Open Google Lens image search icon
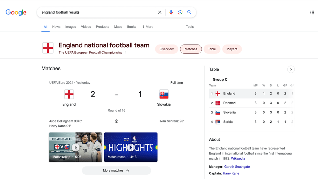 click(x=180, y=12)
